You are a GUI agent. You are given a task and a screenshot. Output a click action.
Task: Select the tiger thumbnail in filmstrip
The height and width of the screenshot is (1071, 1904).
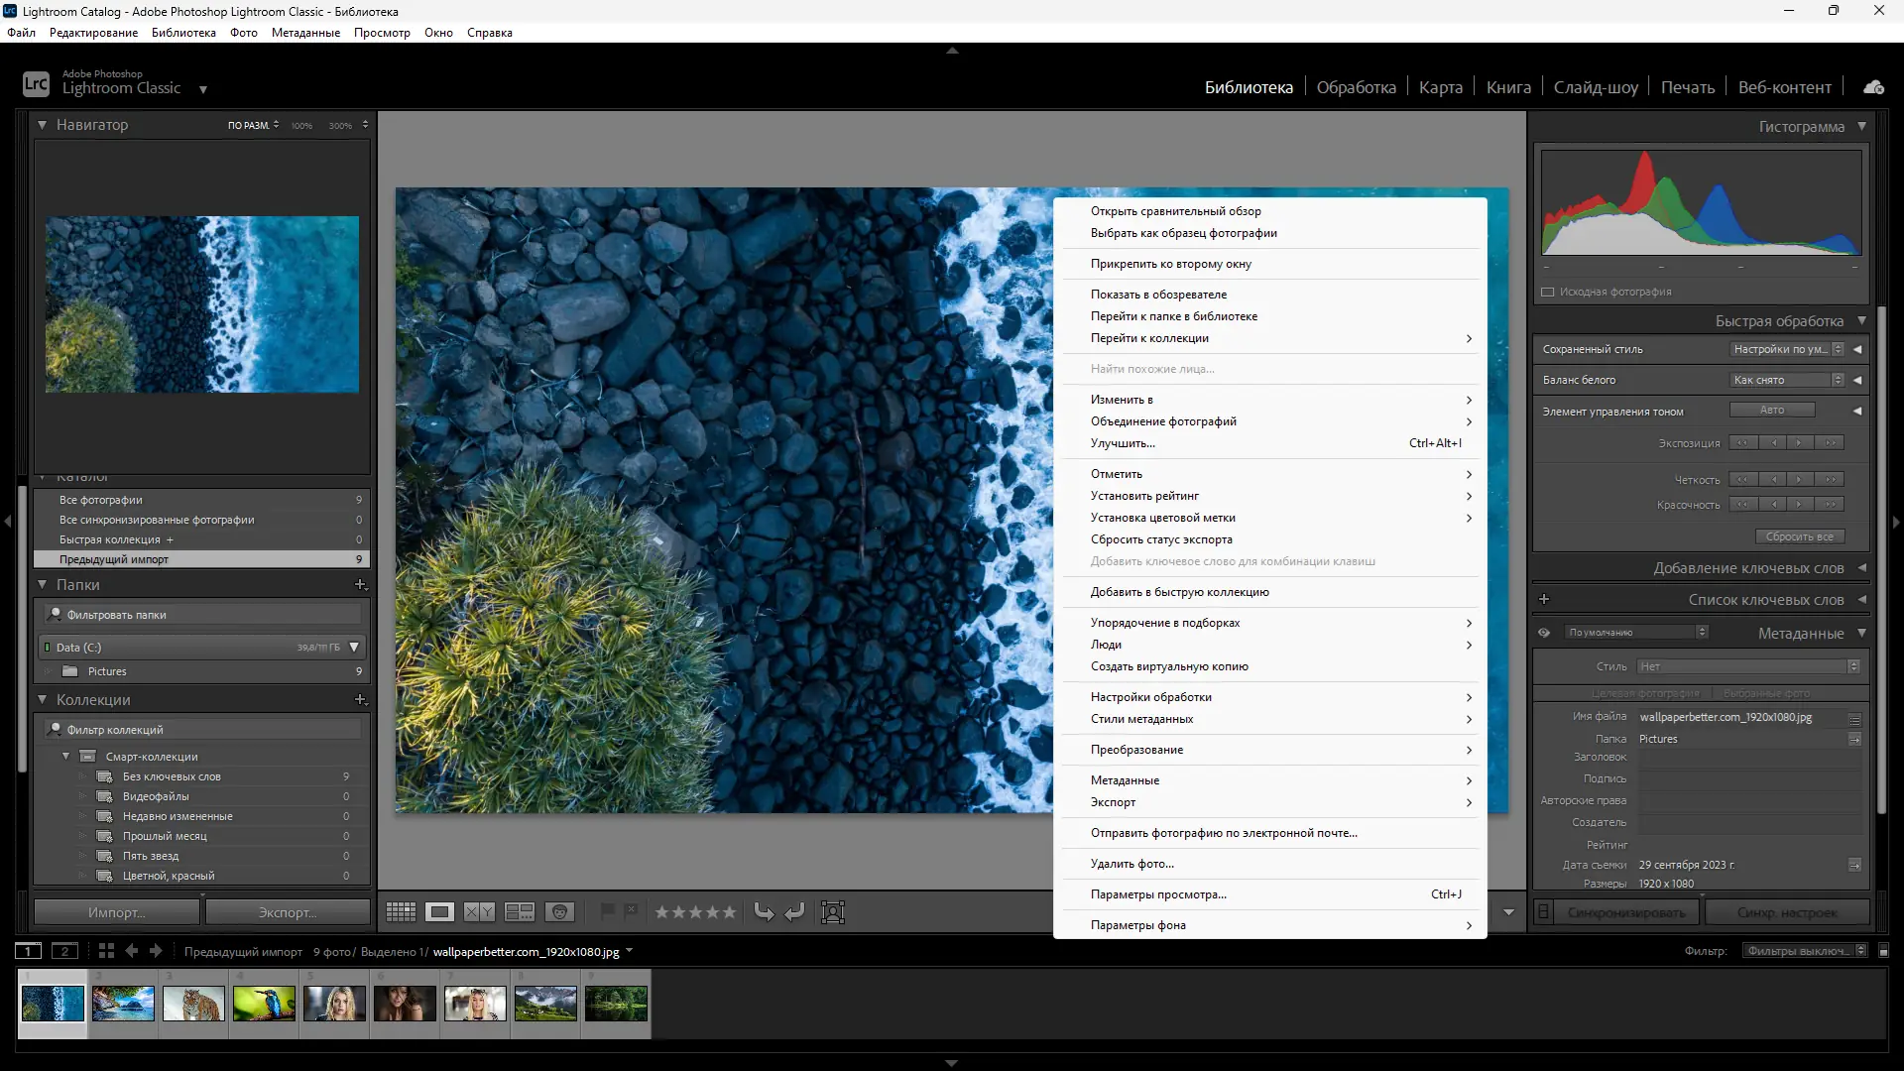(193, 1004)
